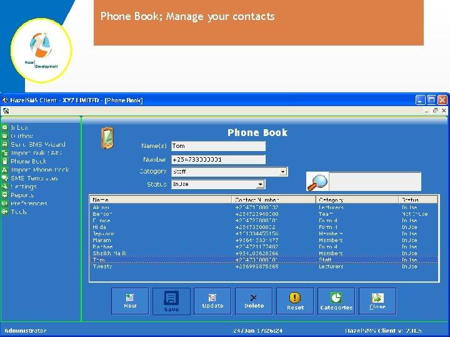Viewport: 450px width, 337px height.
Task: Open Inbox from the sidebar
Action: click(19, 127)
